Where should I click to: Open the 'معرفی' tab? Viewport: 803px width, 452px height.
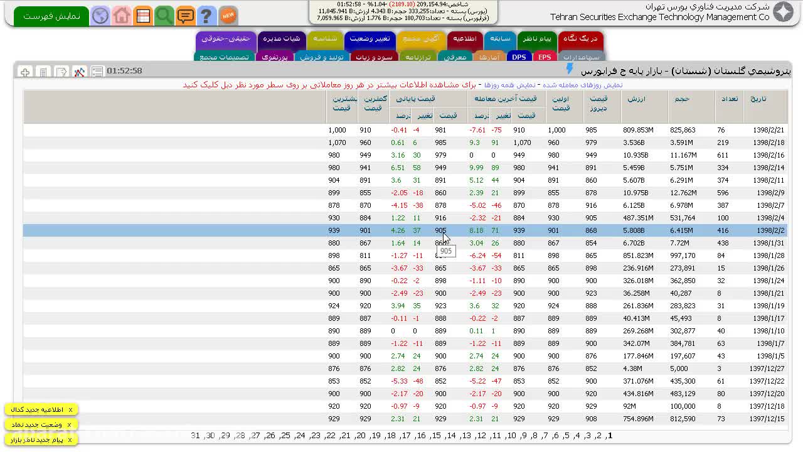coord(455,57)
